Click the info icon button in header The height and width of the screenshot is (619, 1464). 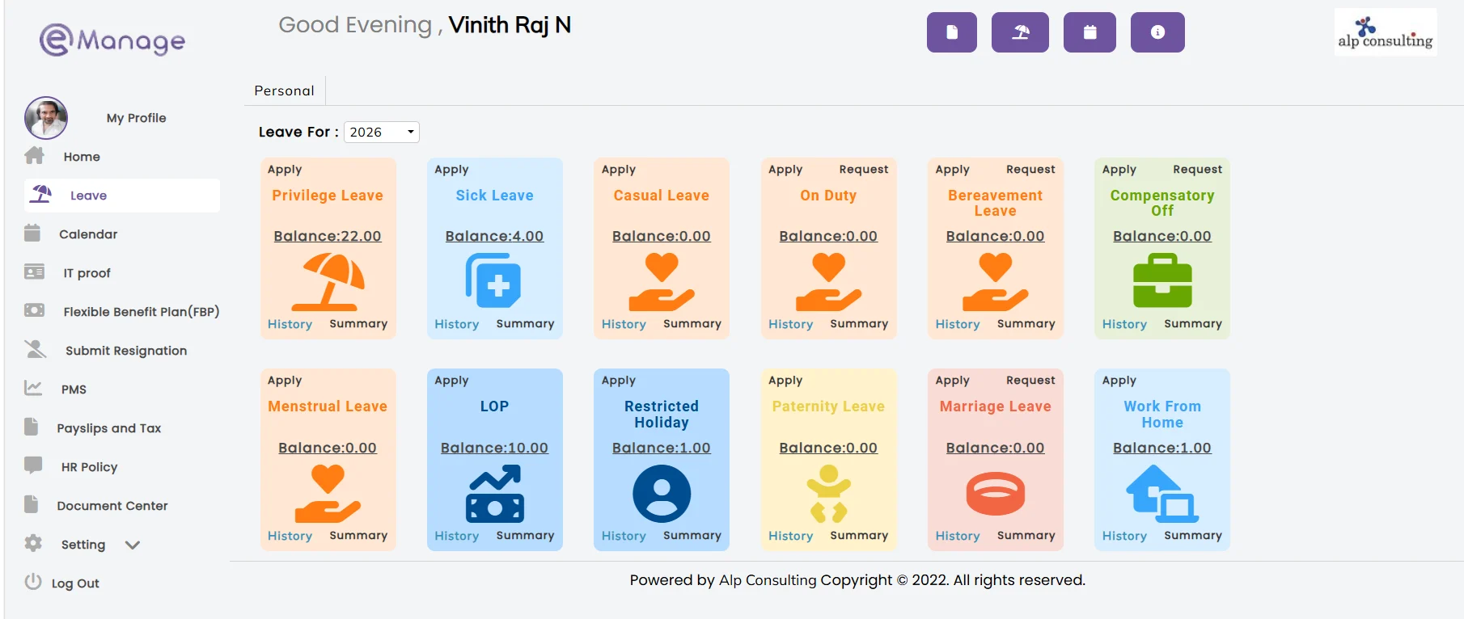point(1157,32)
